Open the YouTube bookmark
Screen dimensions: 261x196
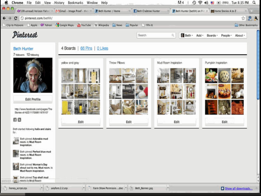click(84, 25)
